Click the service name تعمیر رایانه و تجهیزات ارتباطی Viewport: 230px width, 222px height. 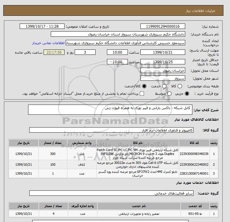pos(139,214)
